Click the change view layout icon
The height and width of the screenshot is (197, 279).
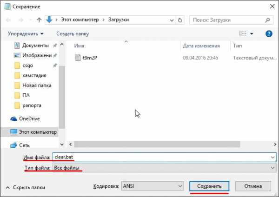click(242, 34)
